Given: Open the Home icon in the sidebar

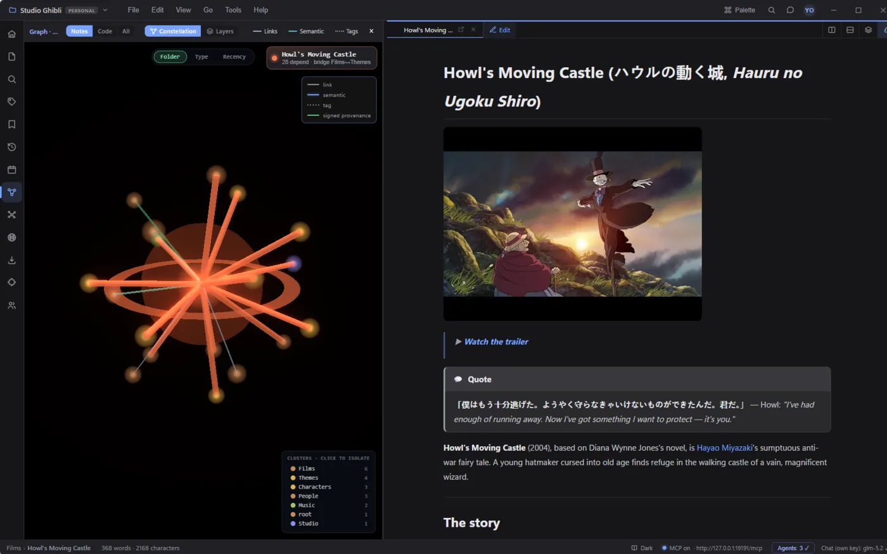Looking at the screenshot, I should click(x=11, y=34).
